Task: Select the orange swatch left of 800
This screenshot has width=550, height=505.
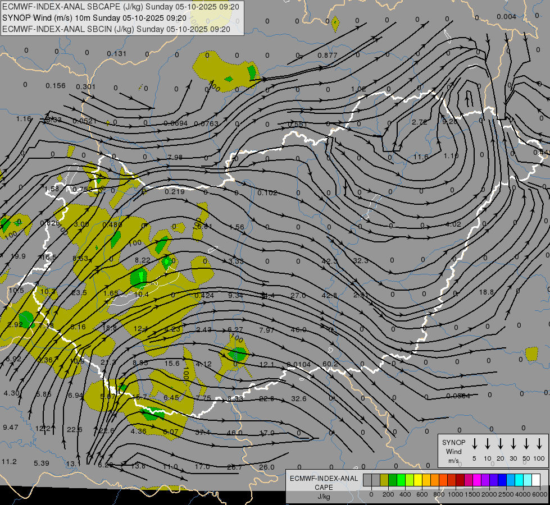Action: coord(435,480)
